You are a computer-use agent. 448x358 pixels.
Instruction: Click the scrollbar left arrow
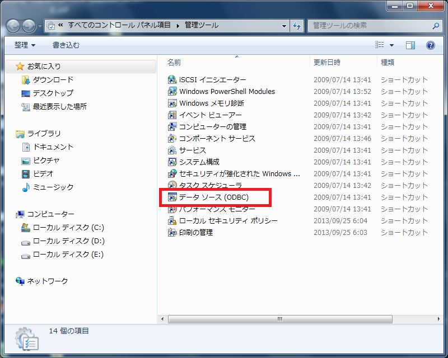(x=162, y=319)
